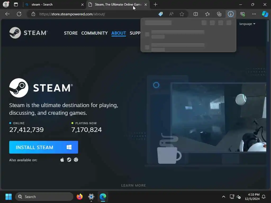Screen dimensions: 271x203
Task: Open split screen view
Action: 196,14
